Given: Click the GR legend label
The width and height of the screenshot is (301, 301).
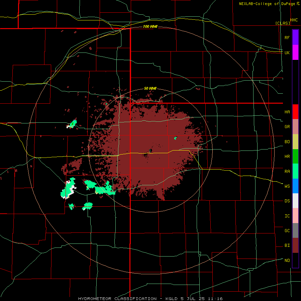Looking at the screenshot, I should (287, 127).
